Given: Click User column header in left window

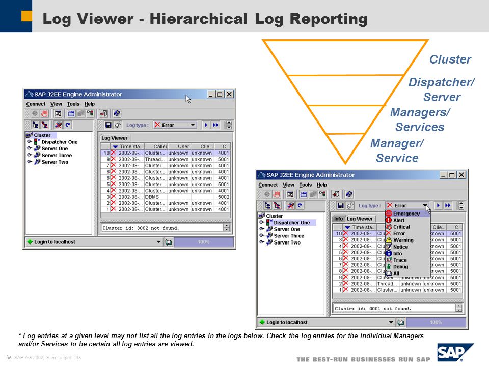Looking at the screenshot, I should click(x=179, y=146).
